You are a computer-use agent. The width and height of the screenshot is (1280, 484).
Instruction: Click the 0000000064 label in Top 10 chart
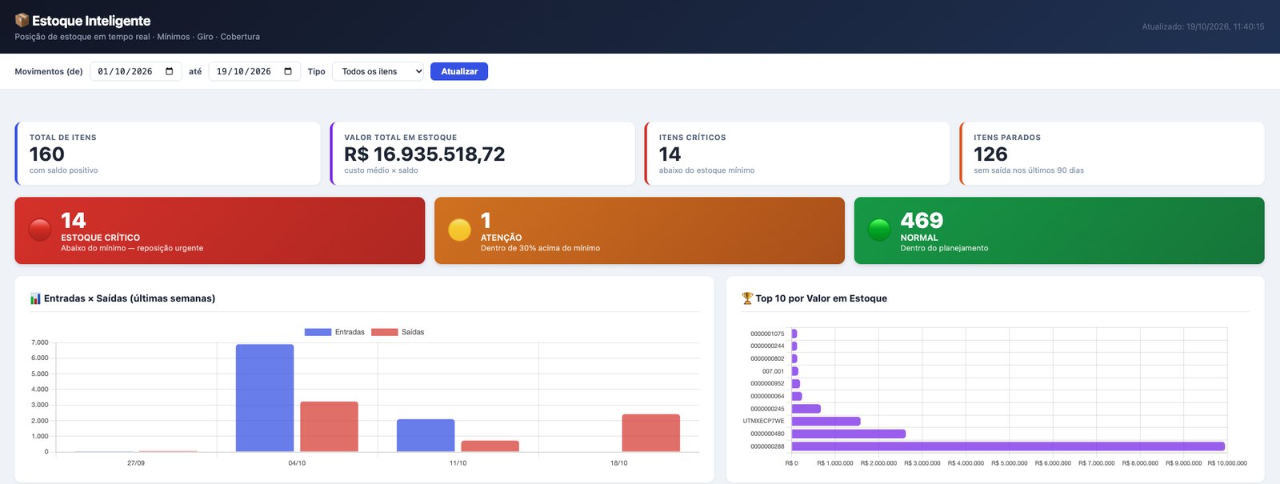[767, 396]
